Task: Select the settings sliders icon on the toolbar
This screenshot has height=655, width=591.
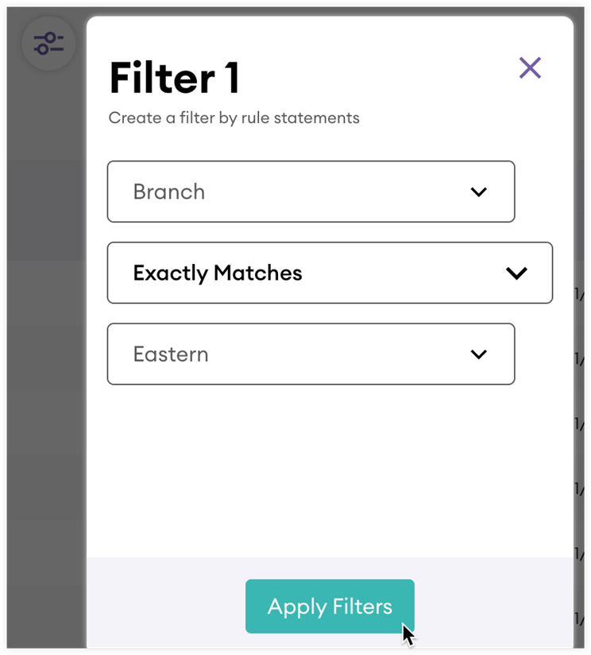Action: click(x=48, y=44)
